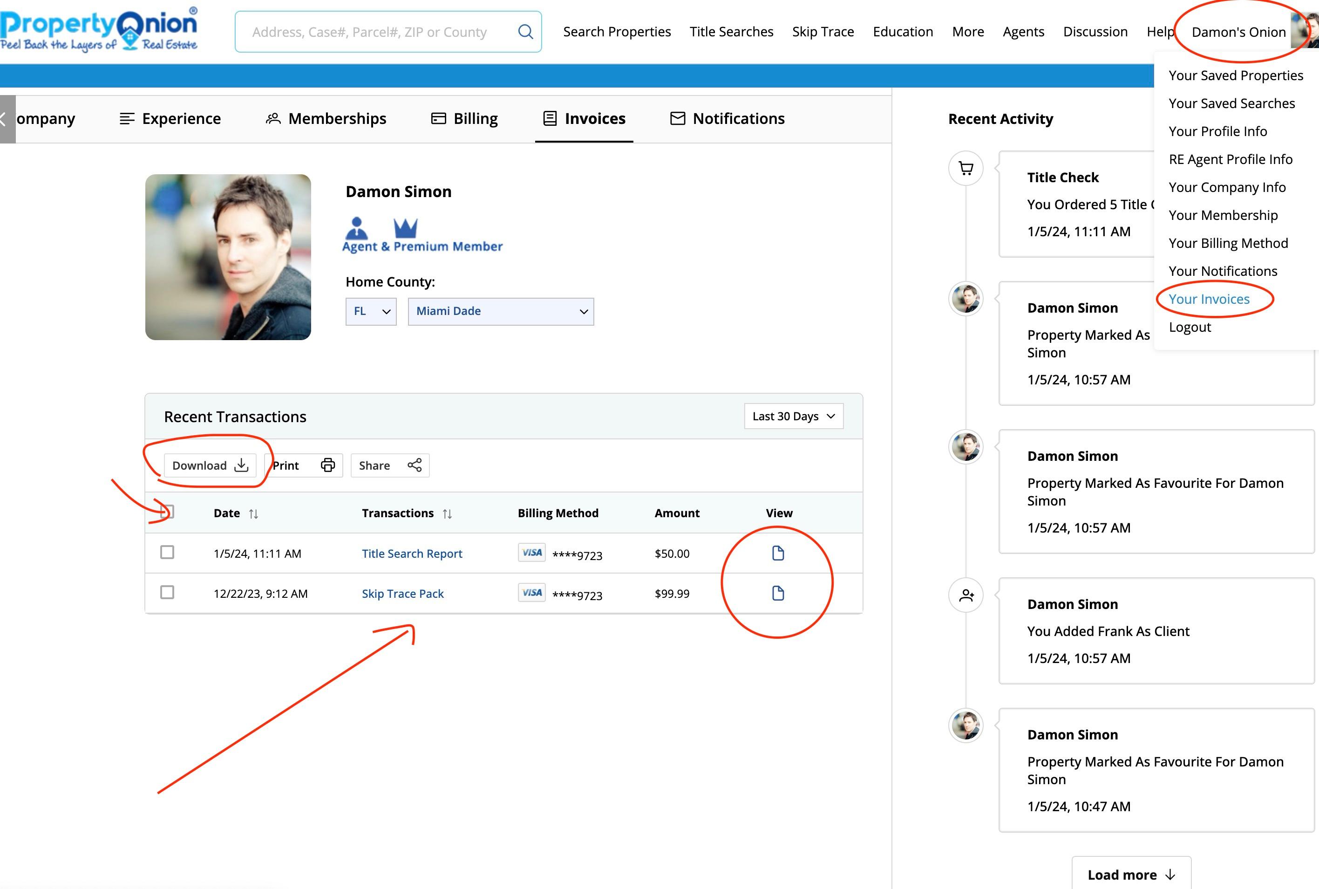The image size is (1319, 889).
Task: Click the Share invoices icon
Action: click(x=415, y=465)
